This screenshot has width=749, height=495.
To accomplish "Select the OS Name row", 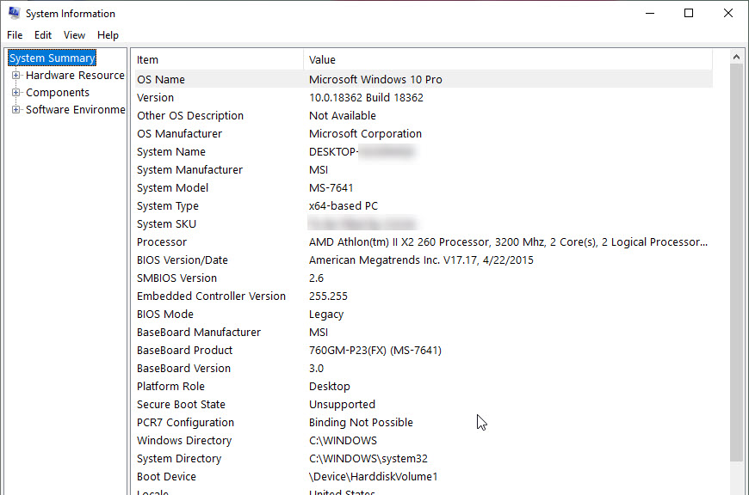I will coord(424,80).
